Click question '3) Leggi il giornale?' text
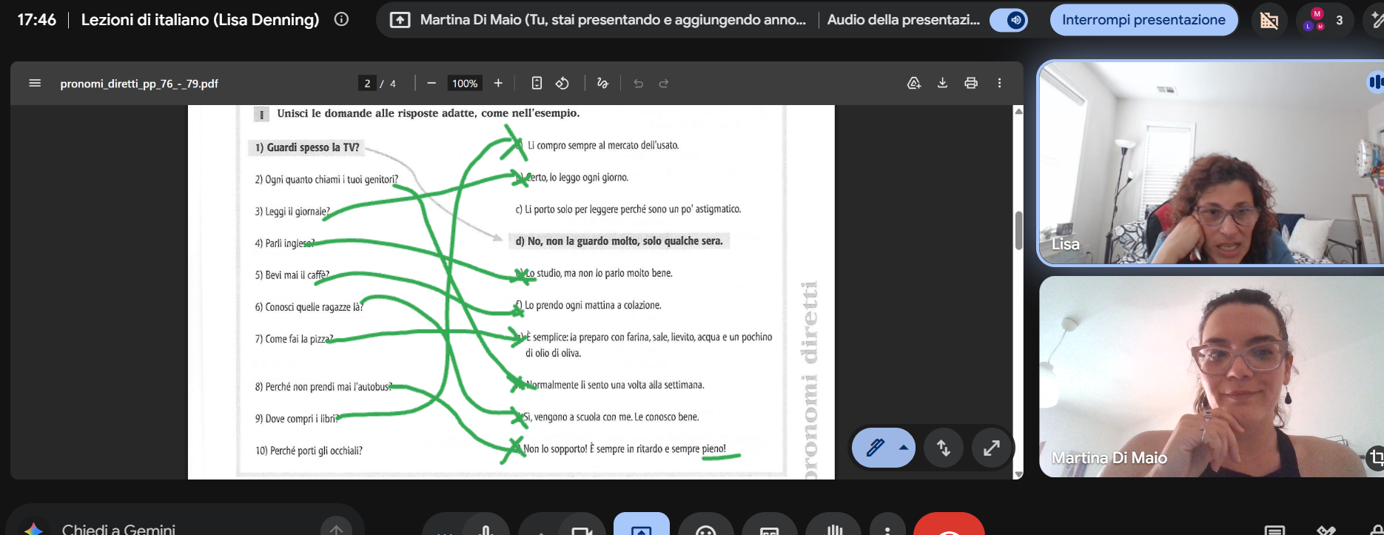 [x=292, y=212]
